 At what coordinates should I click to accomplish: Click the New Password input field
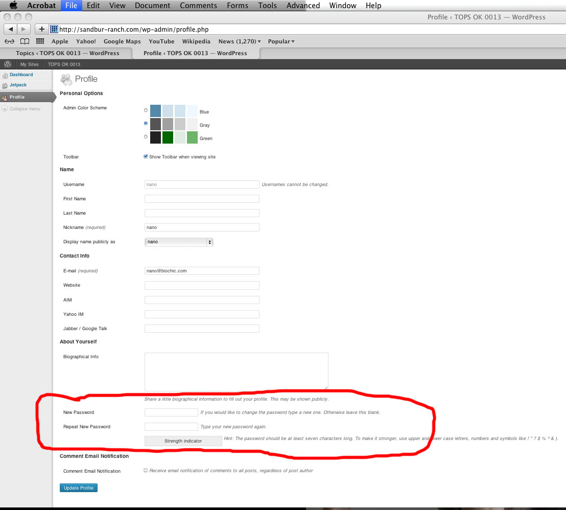tap(171, 412)
